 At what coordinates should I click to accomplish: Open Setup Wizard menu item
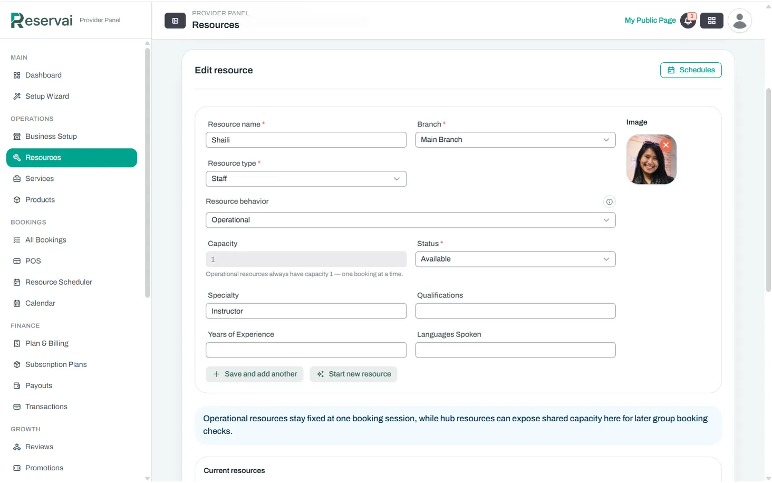(x=72, y=96)
